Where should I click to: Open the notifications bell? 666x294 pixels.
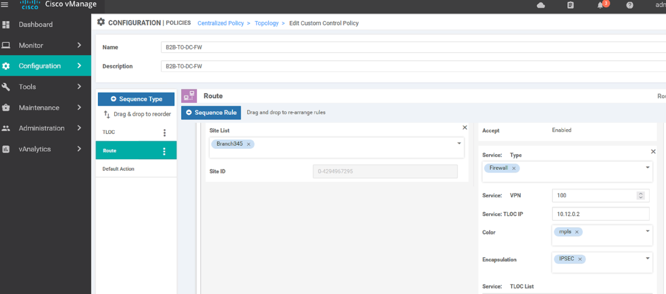(x=600, y=5)
